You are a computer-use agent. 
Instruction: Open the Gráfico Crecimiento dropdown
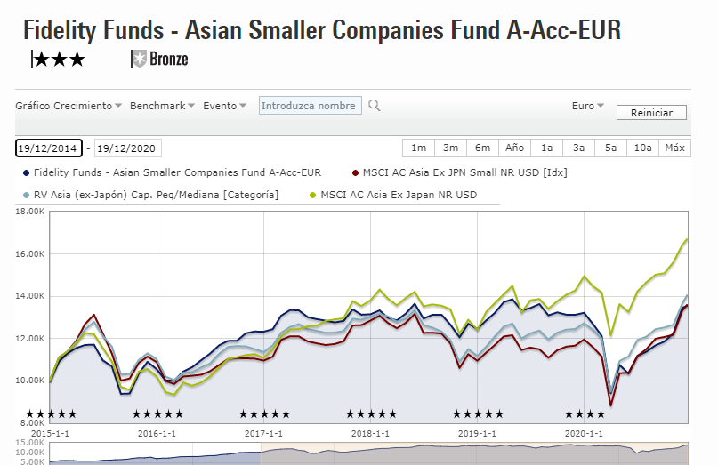pos(69,106)
